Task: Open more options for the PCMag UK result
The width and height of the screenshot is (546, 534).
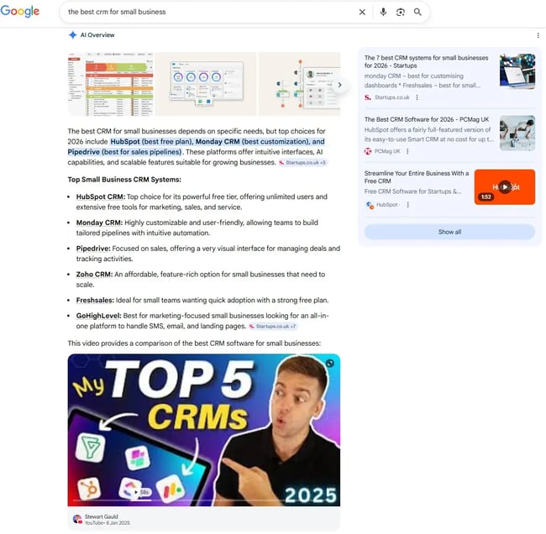Action: 407,151
